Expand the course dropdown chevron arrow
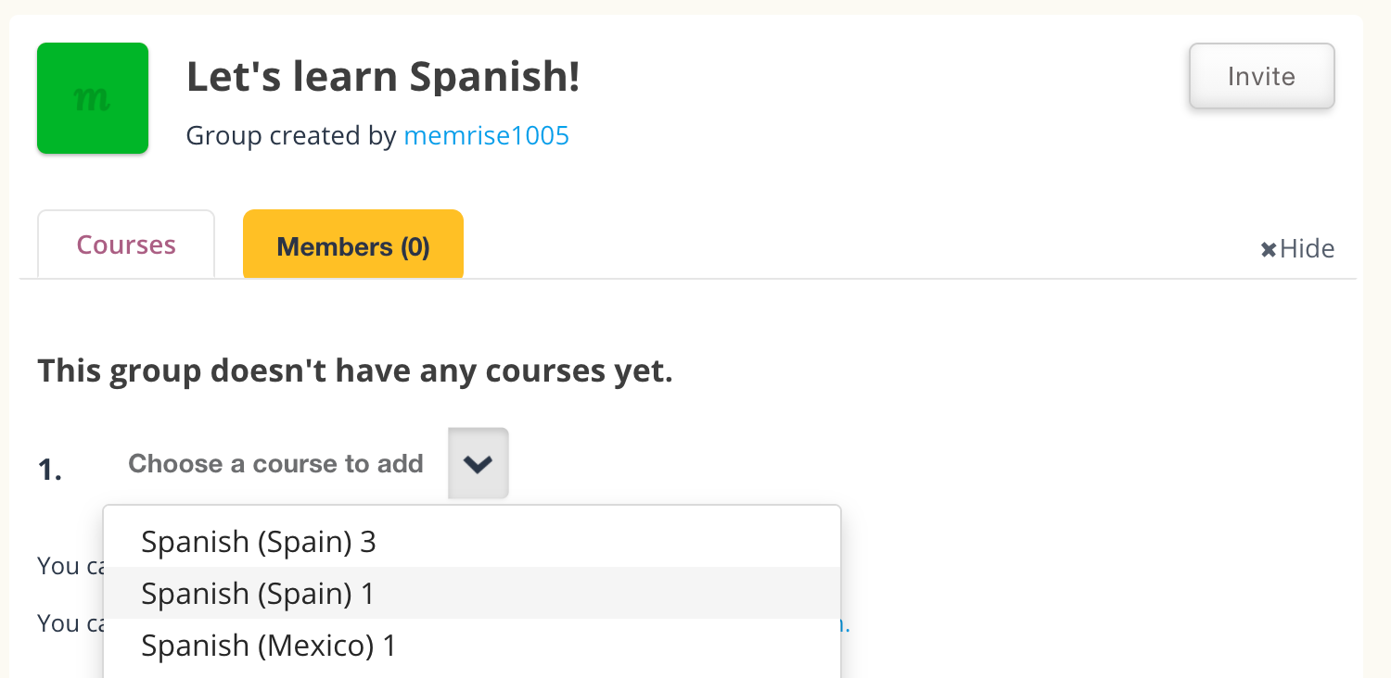The image size is (1391, 678). click(479, 463)
